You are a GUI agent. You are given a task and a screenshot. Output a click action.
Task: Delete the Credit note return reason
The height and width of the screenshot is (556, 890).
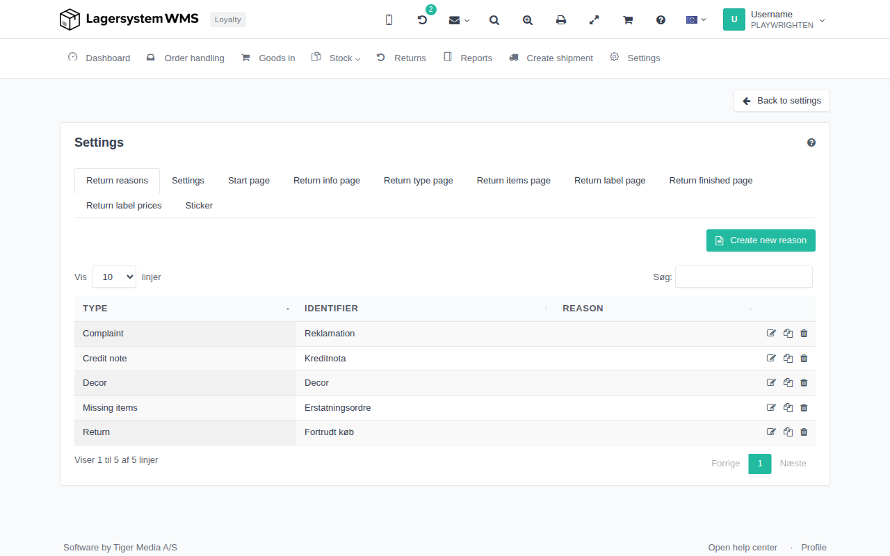[x=804, y=359]
